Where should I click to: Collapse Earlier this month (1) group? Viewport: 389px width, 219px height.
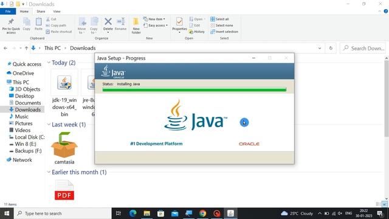pyautogui.click(x=49, y=172)
